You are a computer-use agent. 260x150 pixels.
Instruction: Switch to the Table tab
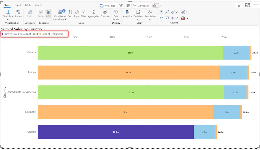[28, 5]
